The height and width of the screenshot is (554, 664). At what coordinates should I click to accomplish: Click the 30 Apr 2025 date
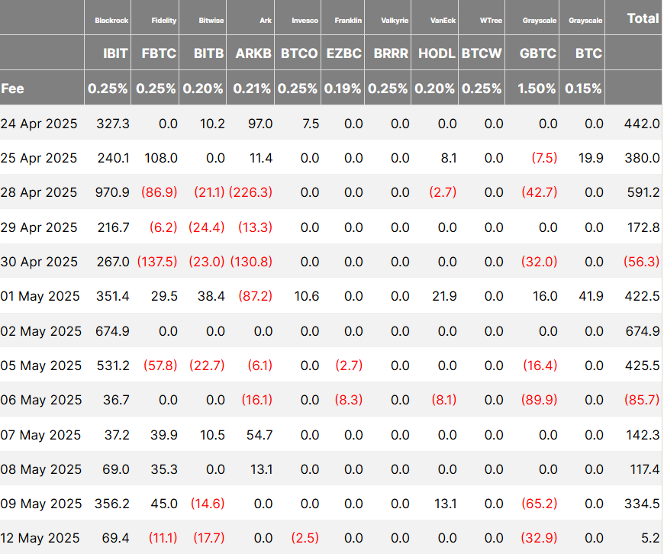39,262
